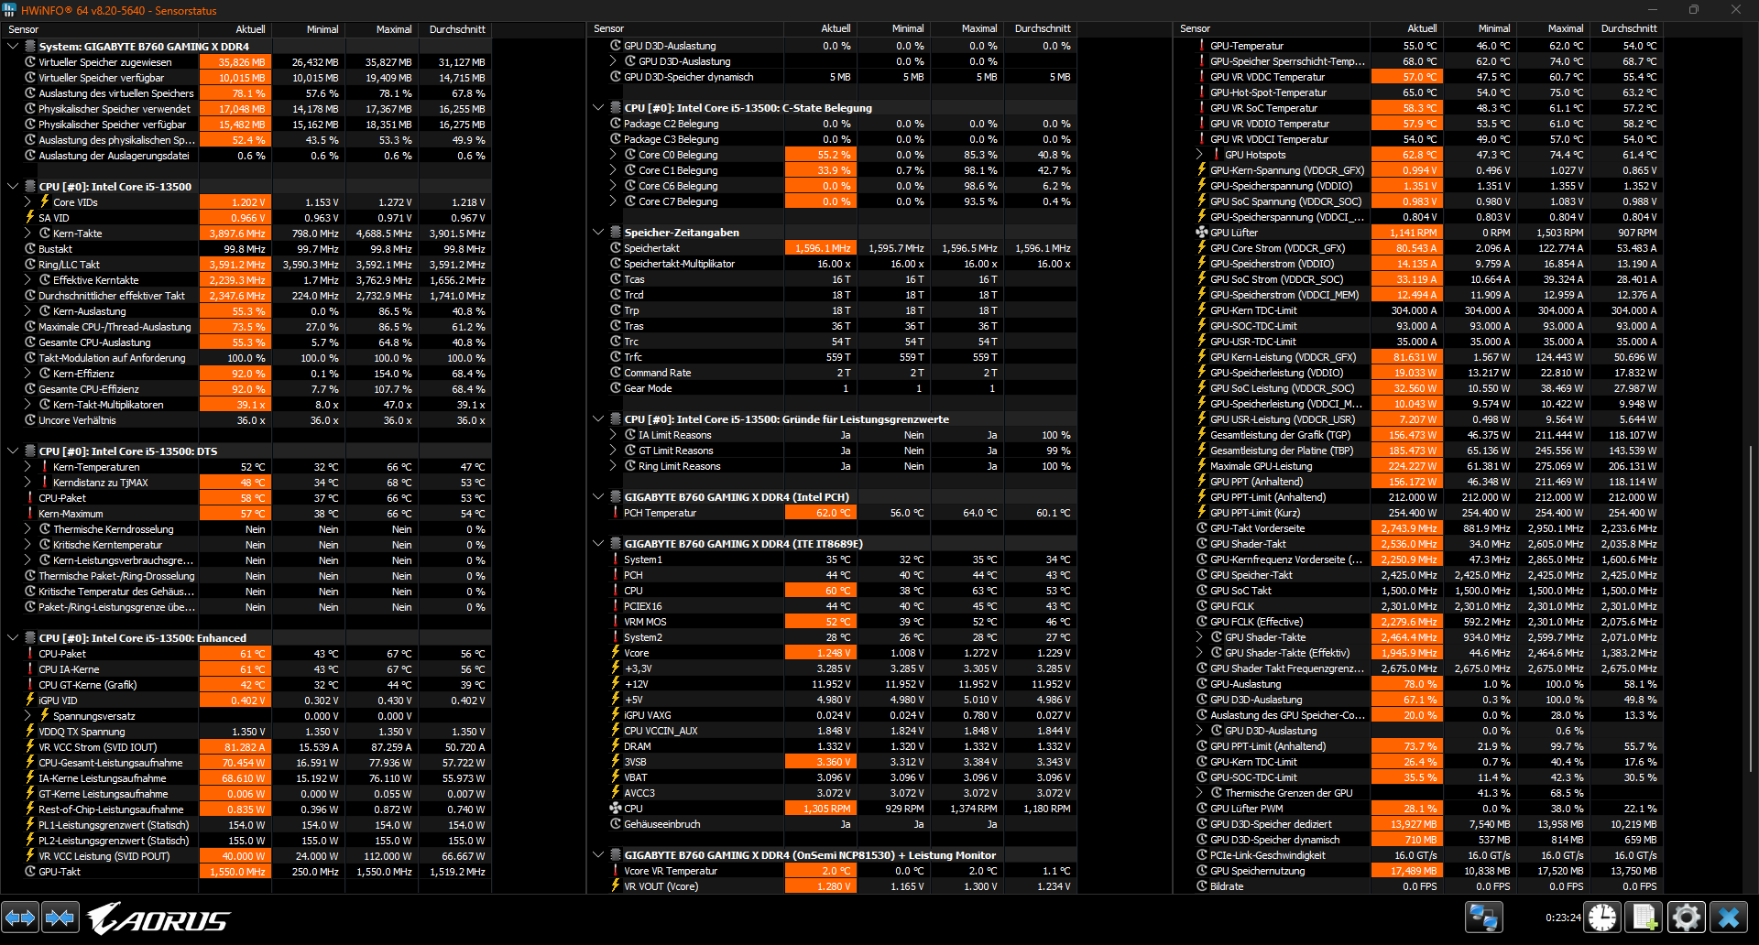Click the lightning icon beside Maximale GPU-Leistung
Screen dimensions: 1759x945
[x=1202, y=466]
